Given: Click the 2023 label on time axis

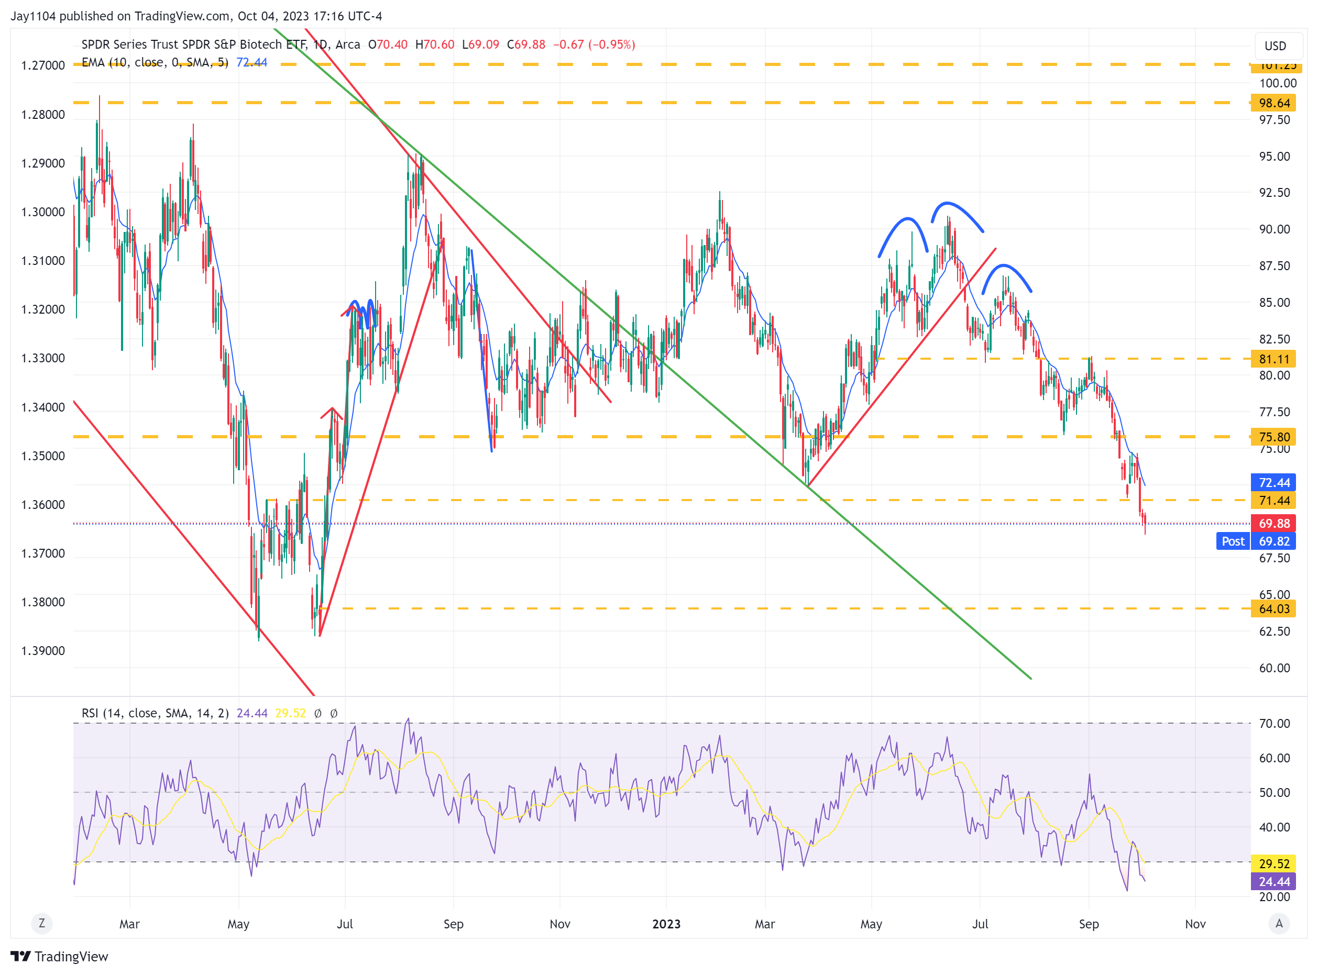Looking at the screenshot, I should (x=666, y=924).
